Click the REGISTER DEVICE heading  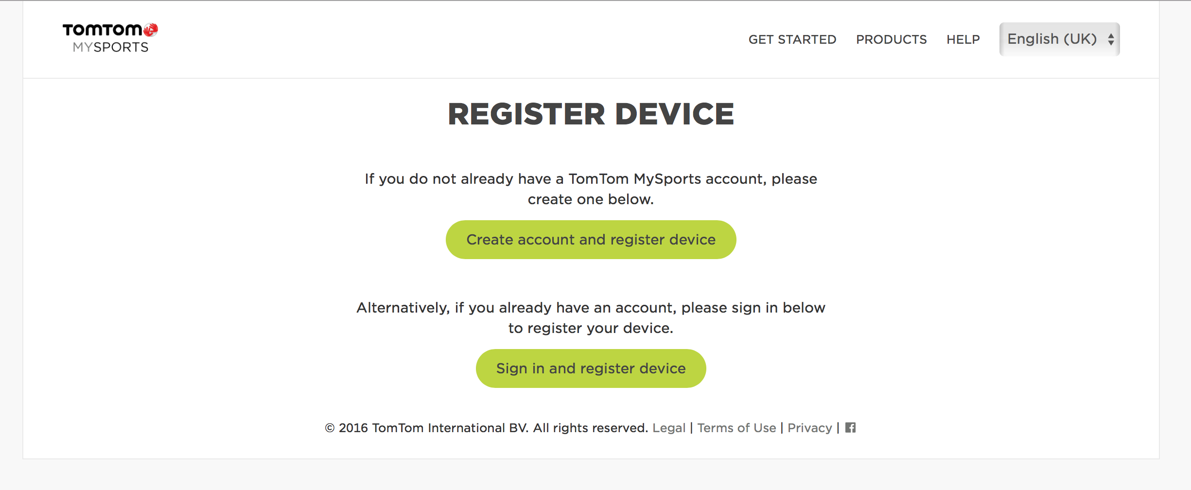coord(591,114)
